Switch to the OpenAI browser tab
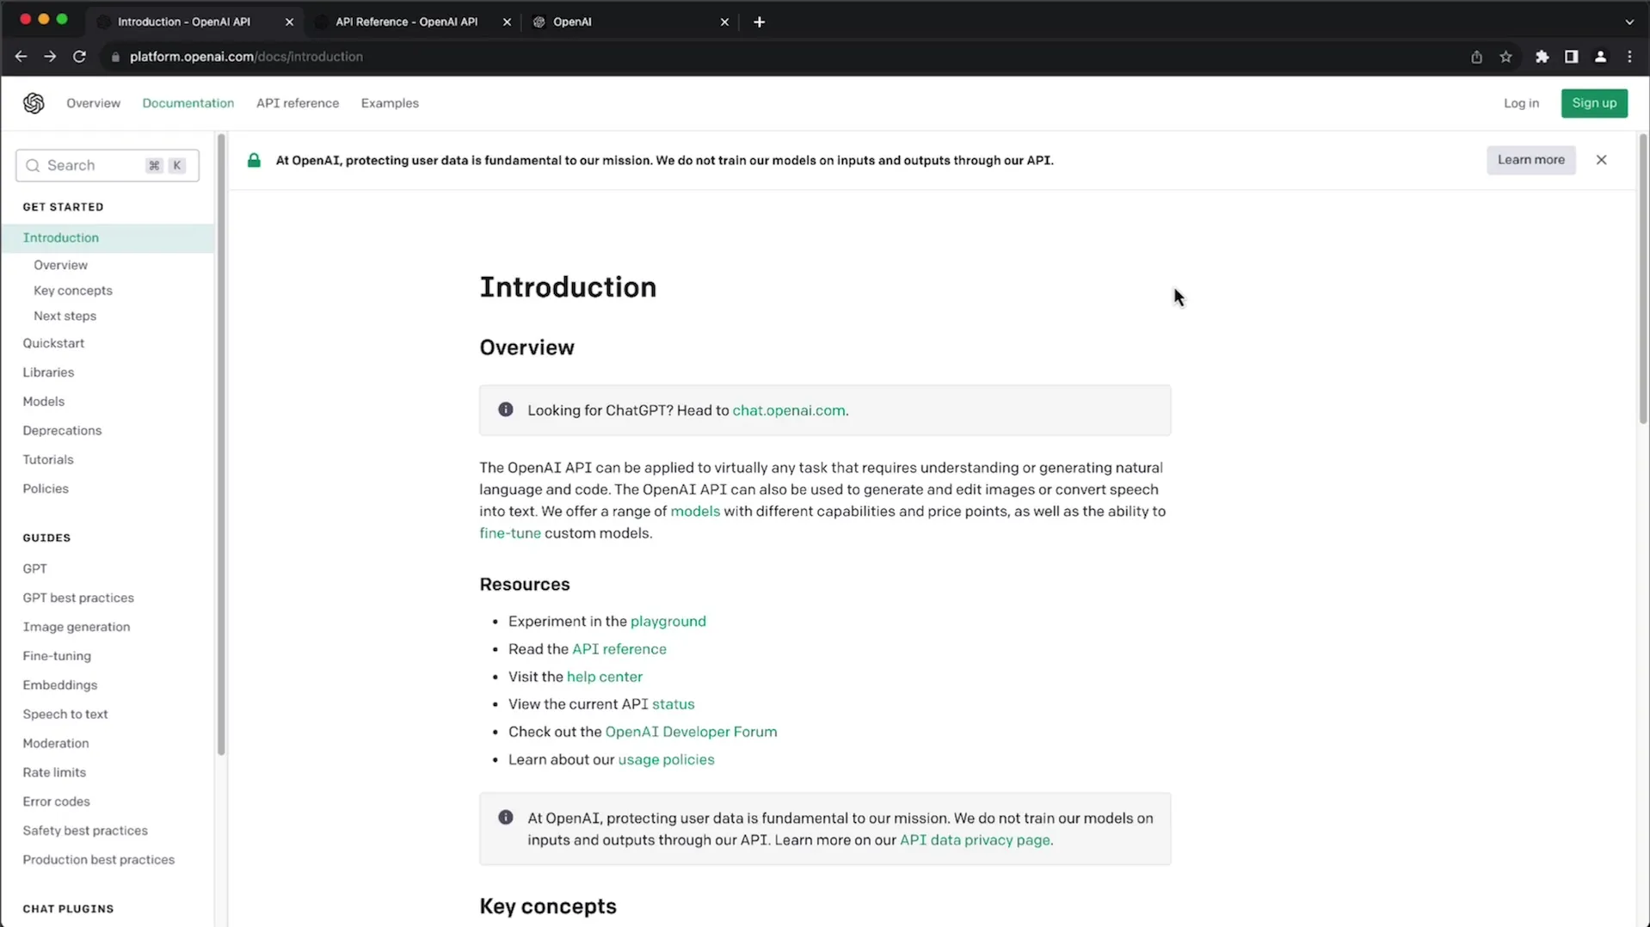This screenshot has width=1650, height=927. [x=631, y=22]
